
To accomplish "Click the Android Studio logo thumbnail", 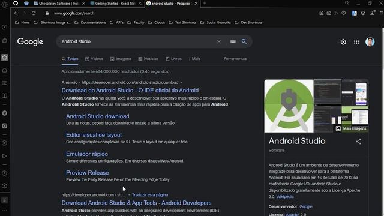I will coord(289,106).
